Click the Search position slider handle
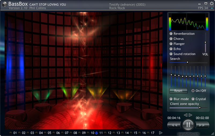The image size is (215, 136). coord(187,62)
